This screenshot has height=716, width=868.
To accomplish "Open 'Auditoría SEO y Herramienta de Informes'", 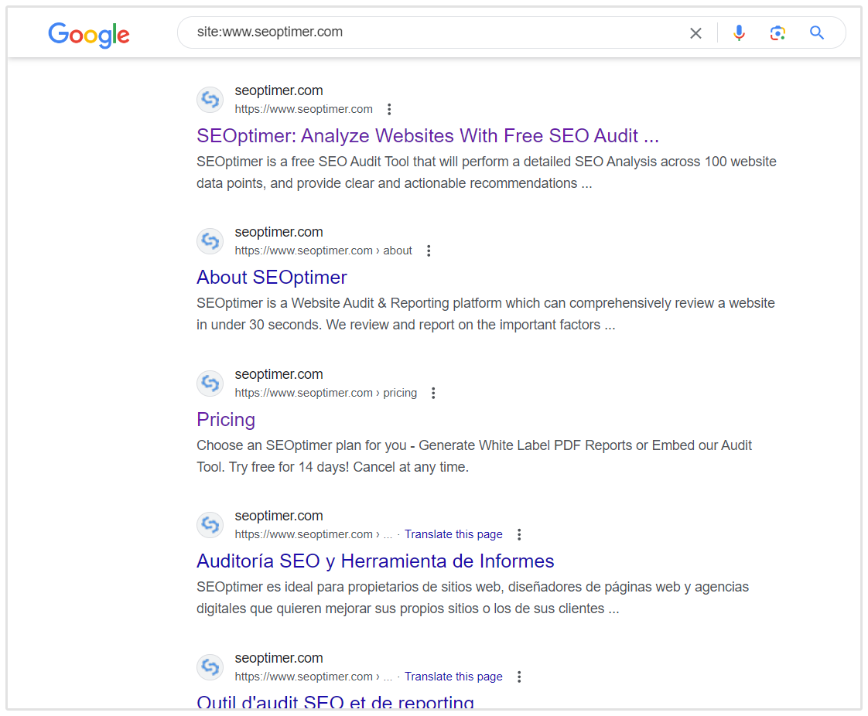I will 375,561.
